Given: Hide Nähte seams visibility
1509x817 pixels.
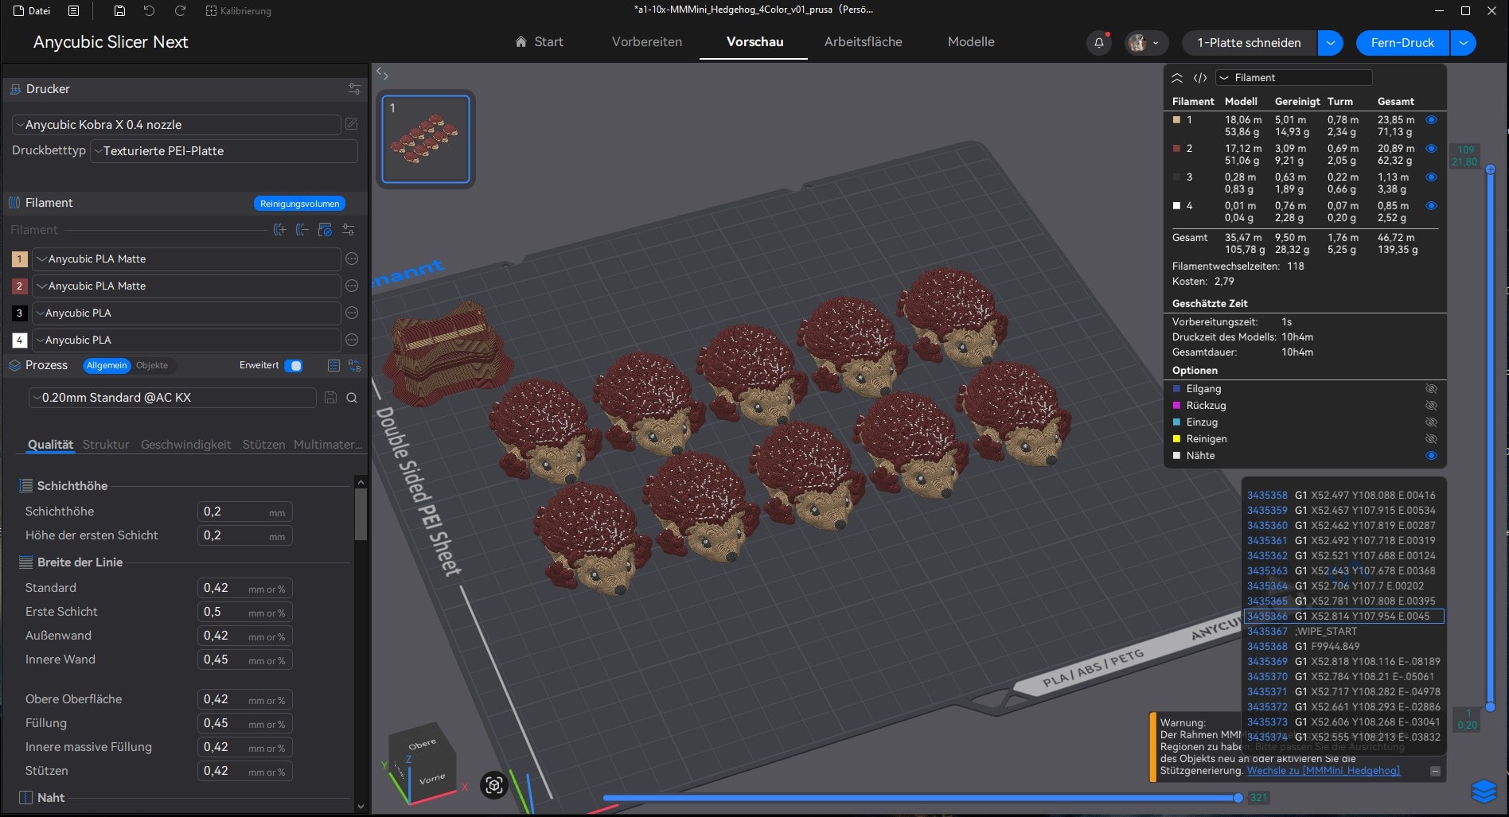Looking at the screenshot, I should click(1431, 456).
